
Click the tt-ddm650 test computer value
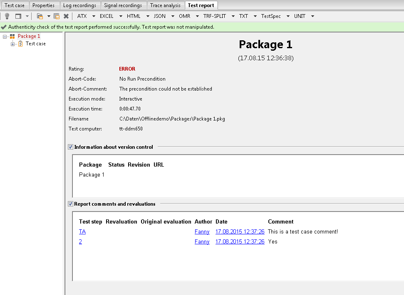[x=131, y=129]
